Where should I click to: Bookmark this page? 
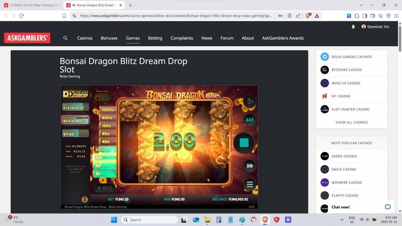point(64,16)
